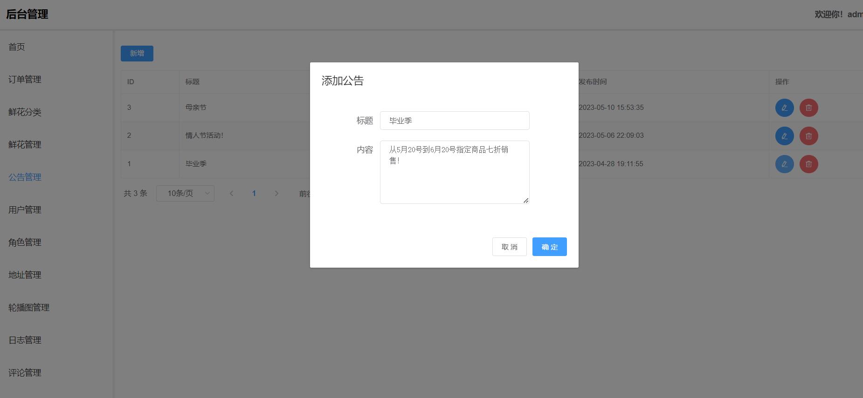
Task: Select page number 1
Action: click(x=254, y=193)
